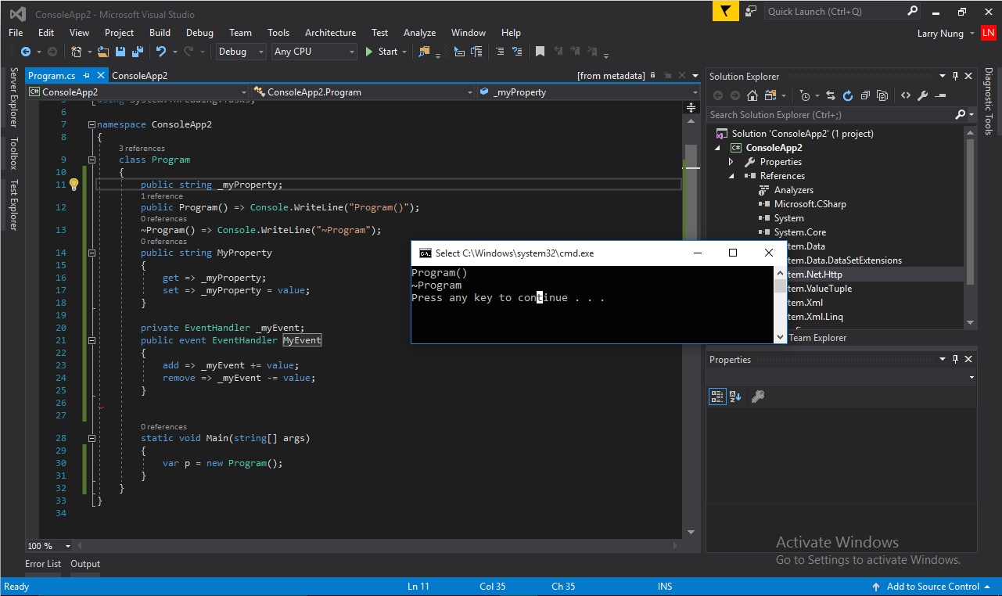The width and height of the screenshot is (1002, 596).
Task: Open the _myProperty member navigation dropdown
Action: [x=587, y=92]
